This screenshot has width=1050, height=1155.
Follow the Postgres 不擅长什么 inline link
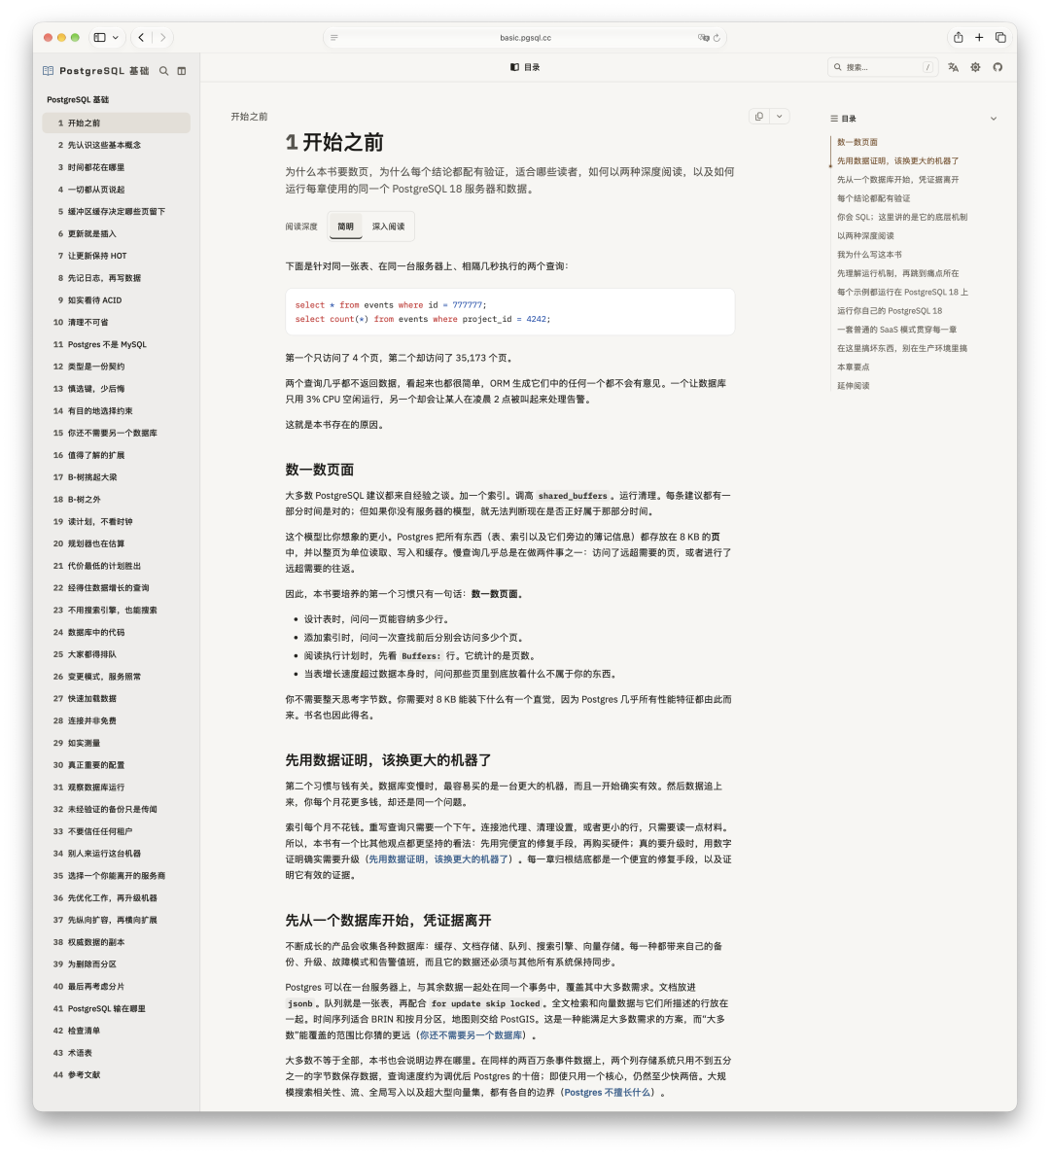(608, 1093)
